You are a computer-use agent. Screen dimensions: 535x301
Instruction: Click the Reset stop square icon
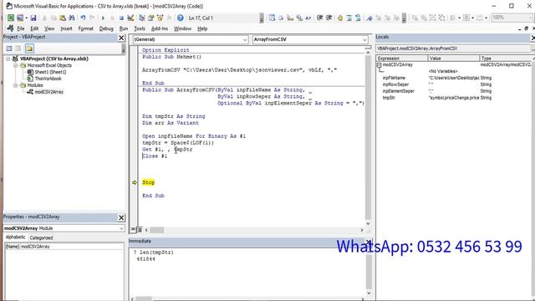point(121,18)
